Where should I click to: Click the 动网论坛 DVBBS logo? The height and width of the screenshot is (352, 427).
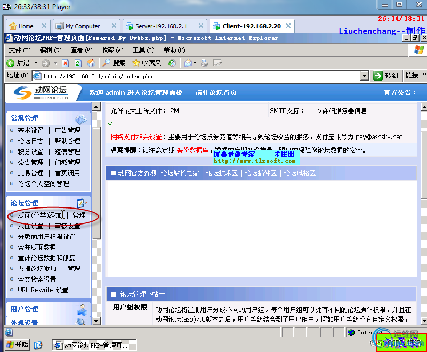pyautogui.click(x=41, y=93)
